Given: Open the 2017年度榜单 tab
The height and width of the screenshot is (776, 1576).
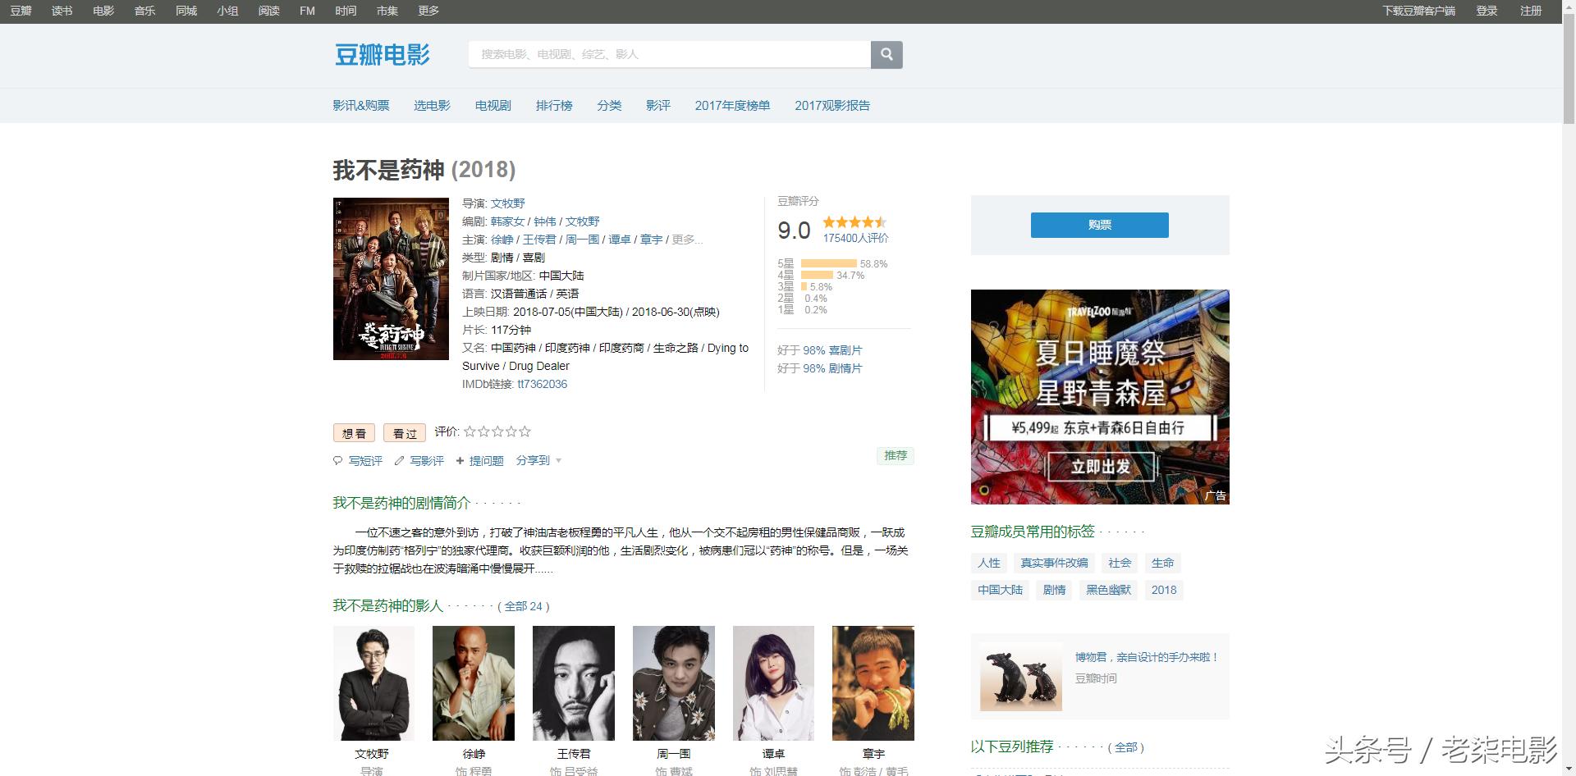Looking at the screenshot, I should click(732, 106).
